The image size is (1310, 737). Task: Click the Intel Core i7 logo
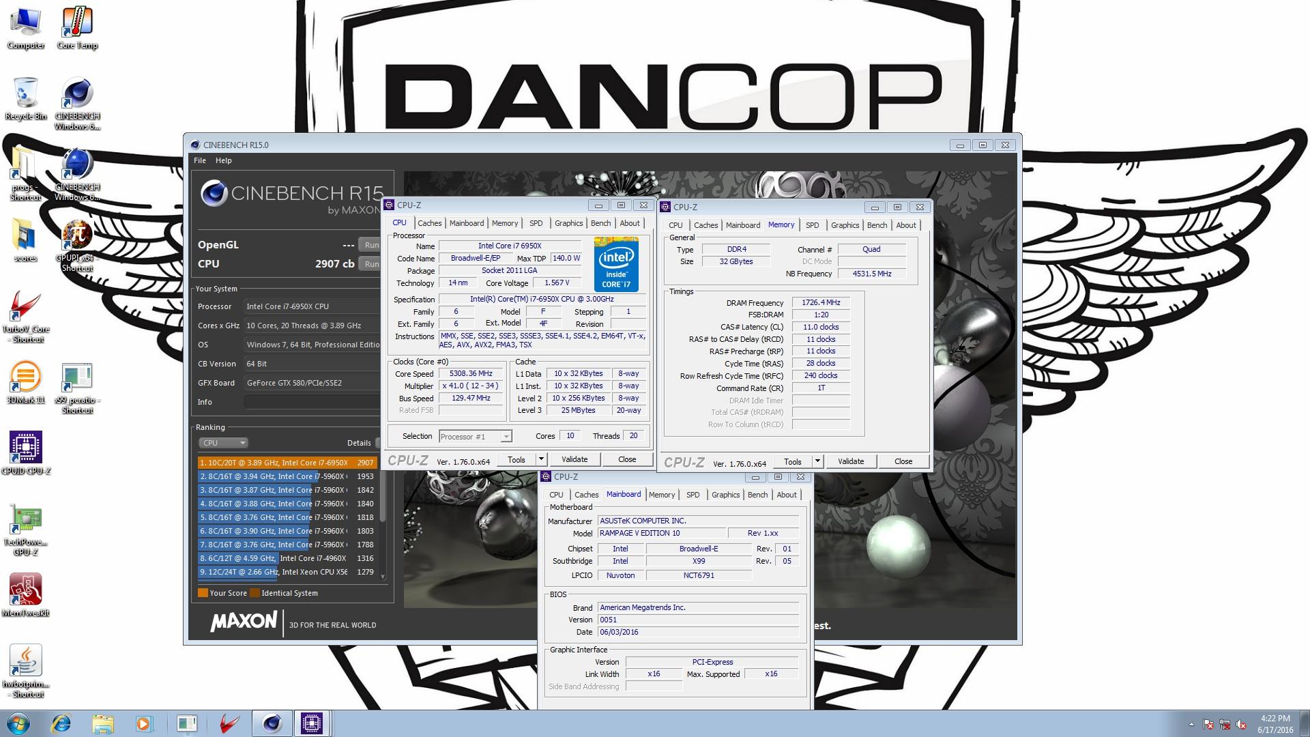pyautogui.click(x=616, y=264)
